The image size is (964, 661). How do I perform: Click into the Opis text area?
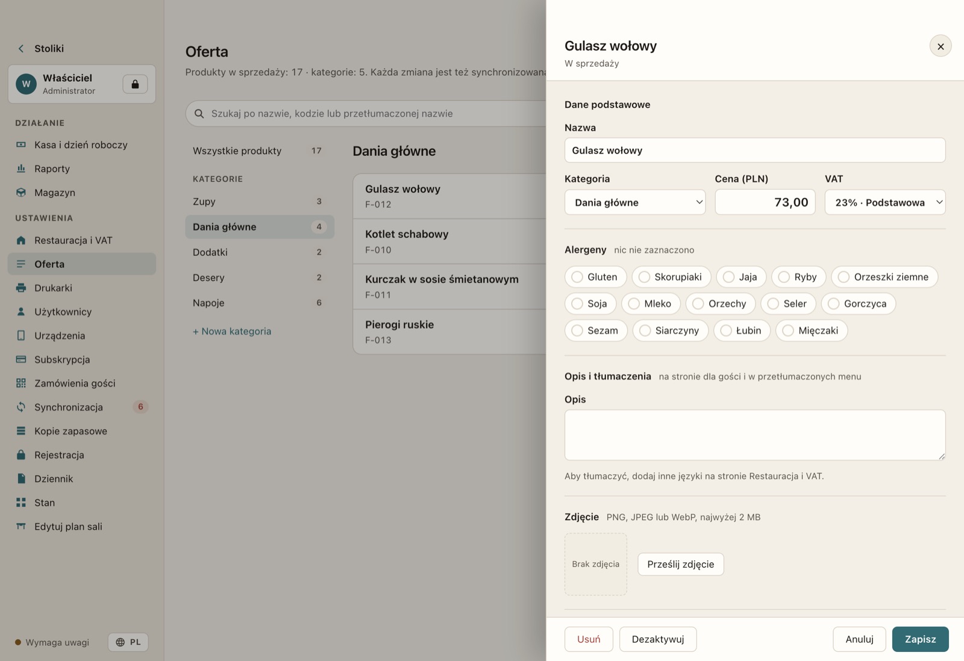[755, 435]
